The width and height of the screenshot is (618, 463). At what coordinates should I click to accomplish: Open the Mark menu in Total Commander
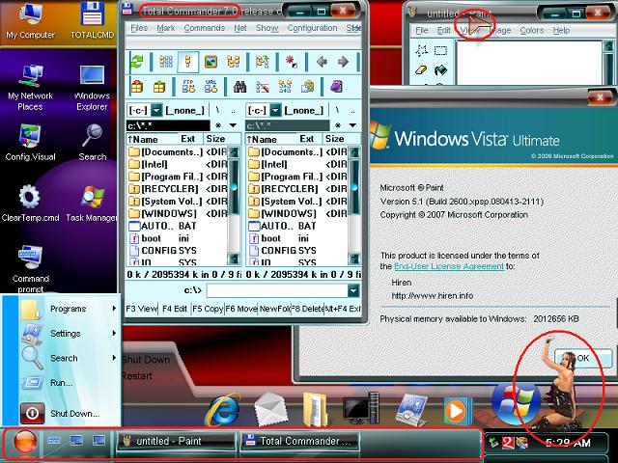[165, 28]
